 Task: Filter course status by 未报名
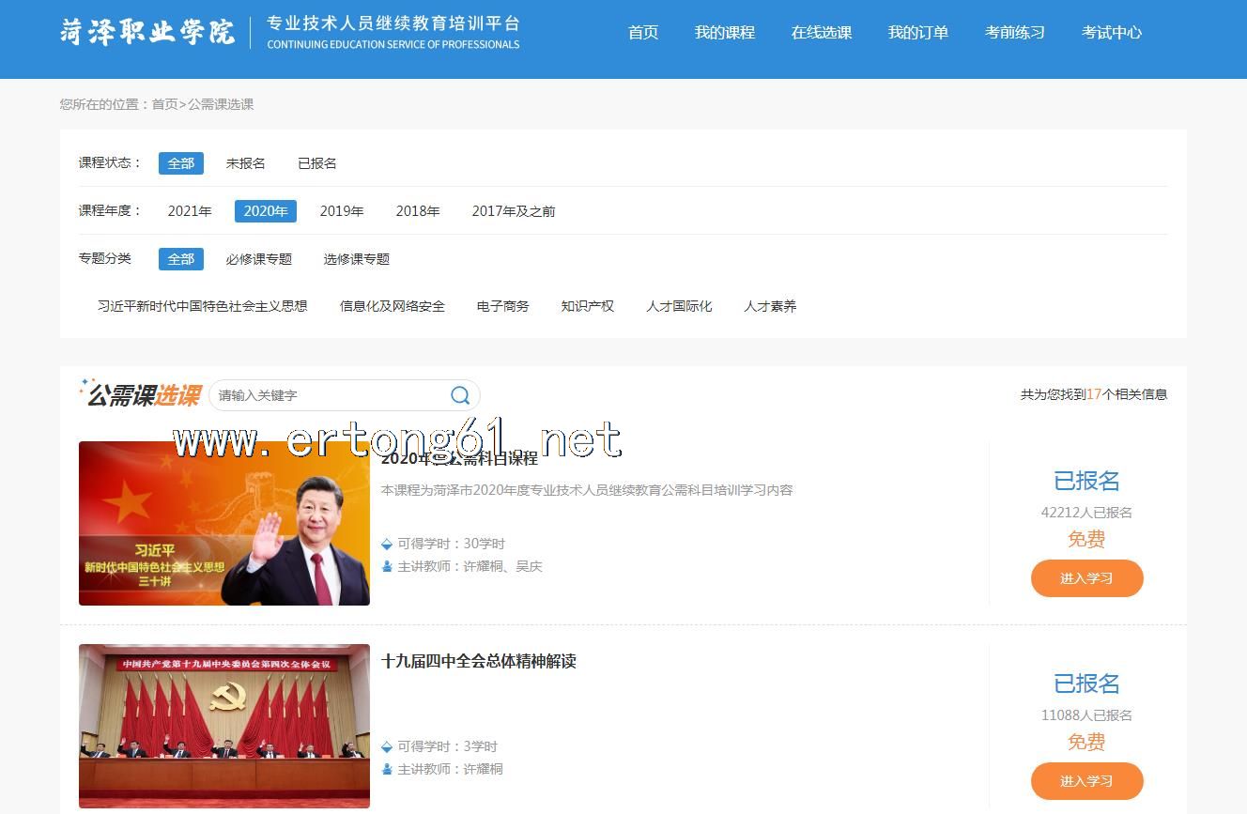pyautogui.click(x=245, y=163)
